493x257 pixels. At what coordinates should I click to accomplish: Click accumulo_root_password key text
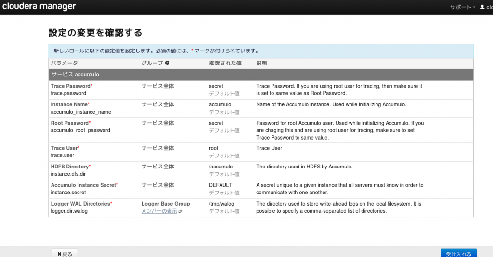pyautogui.click(x=80, y=130)
